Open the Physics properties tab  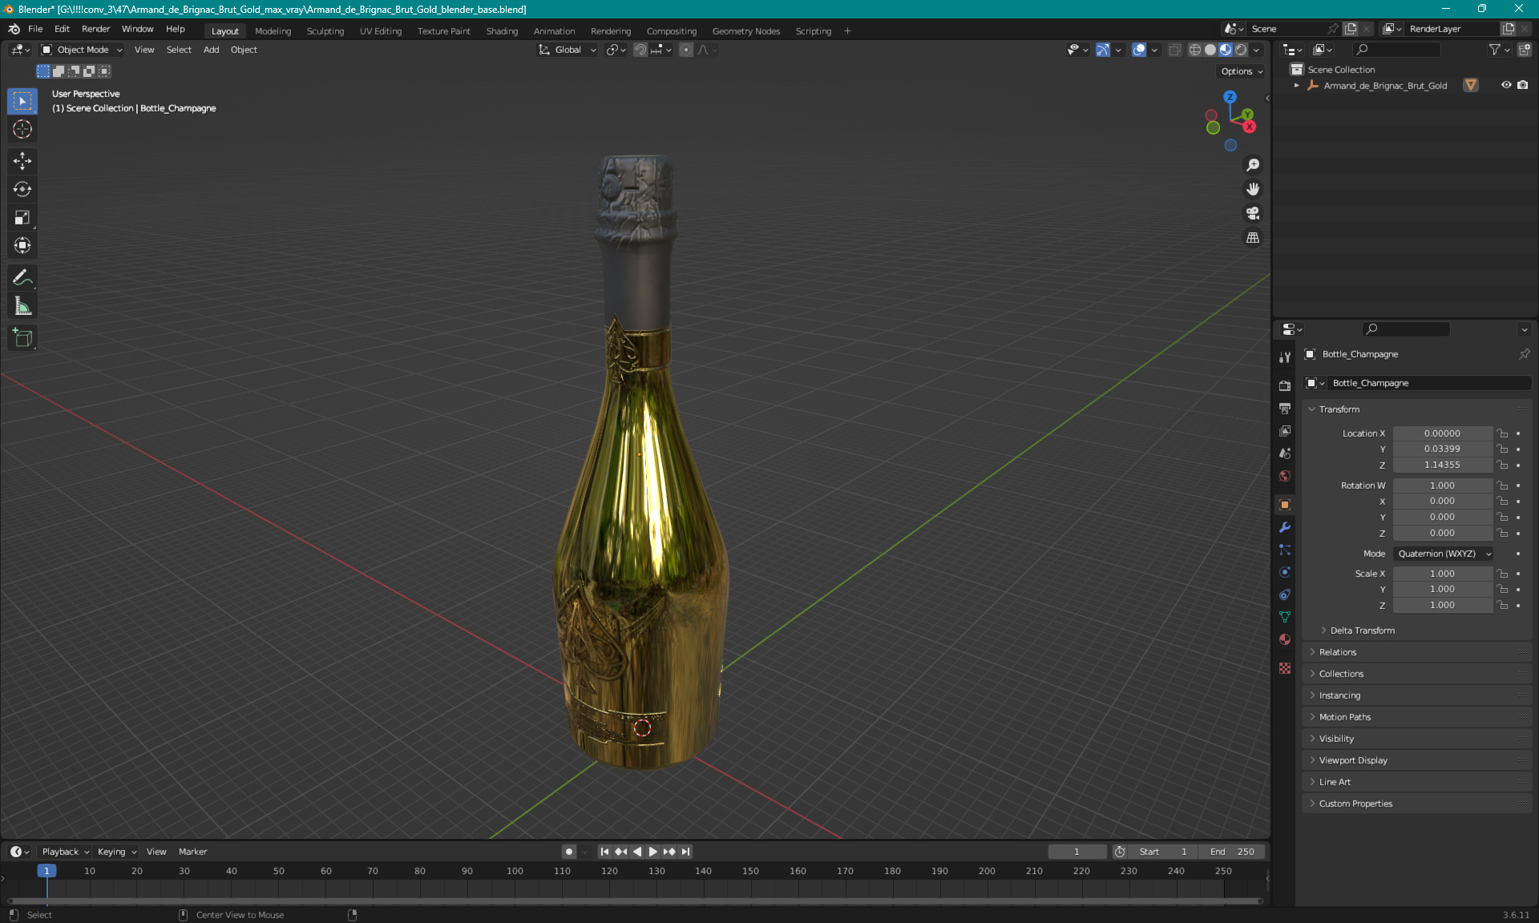click(x=1285, y=572)
